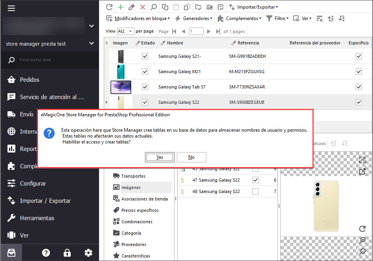Open the Filtro dropdown
This screenshot has height=261, width=373.
(x=277, y=18)
